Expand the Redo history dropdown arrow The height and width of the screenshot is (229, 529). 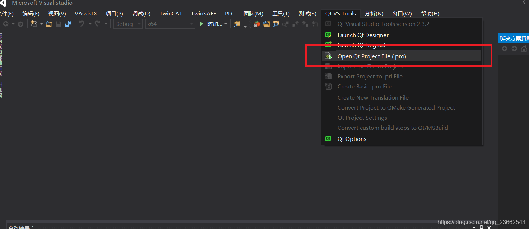[x=106, y=24]
